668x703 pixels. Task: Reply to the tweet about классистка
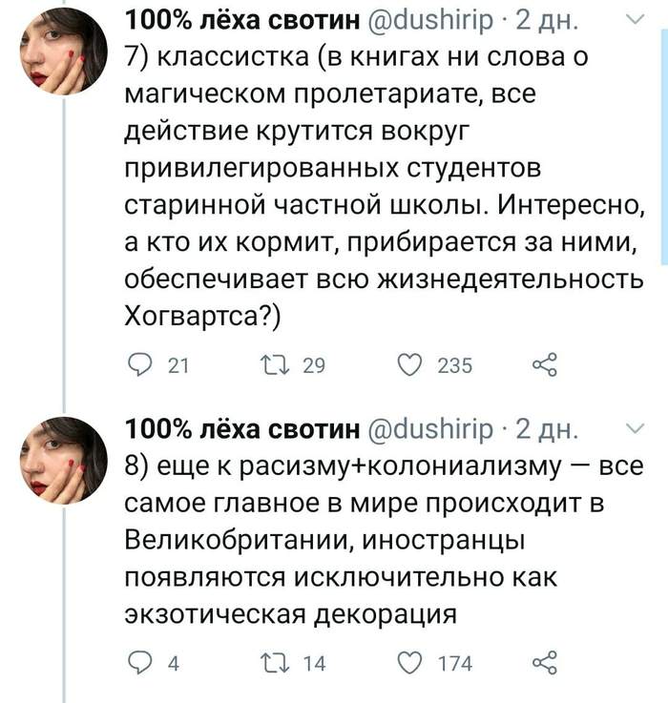point(140,364)
